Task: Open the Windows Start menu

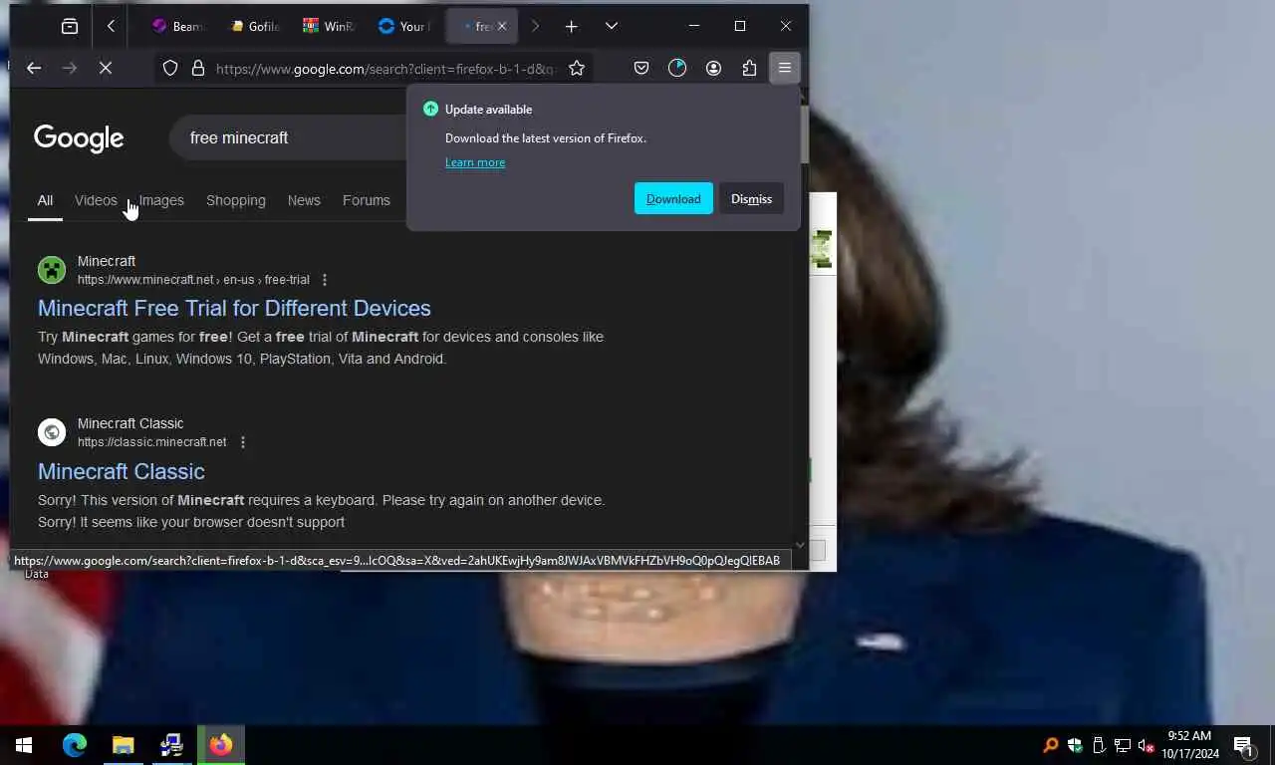Action: coord(24,745)
